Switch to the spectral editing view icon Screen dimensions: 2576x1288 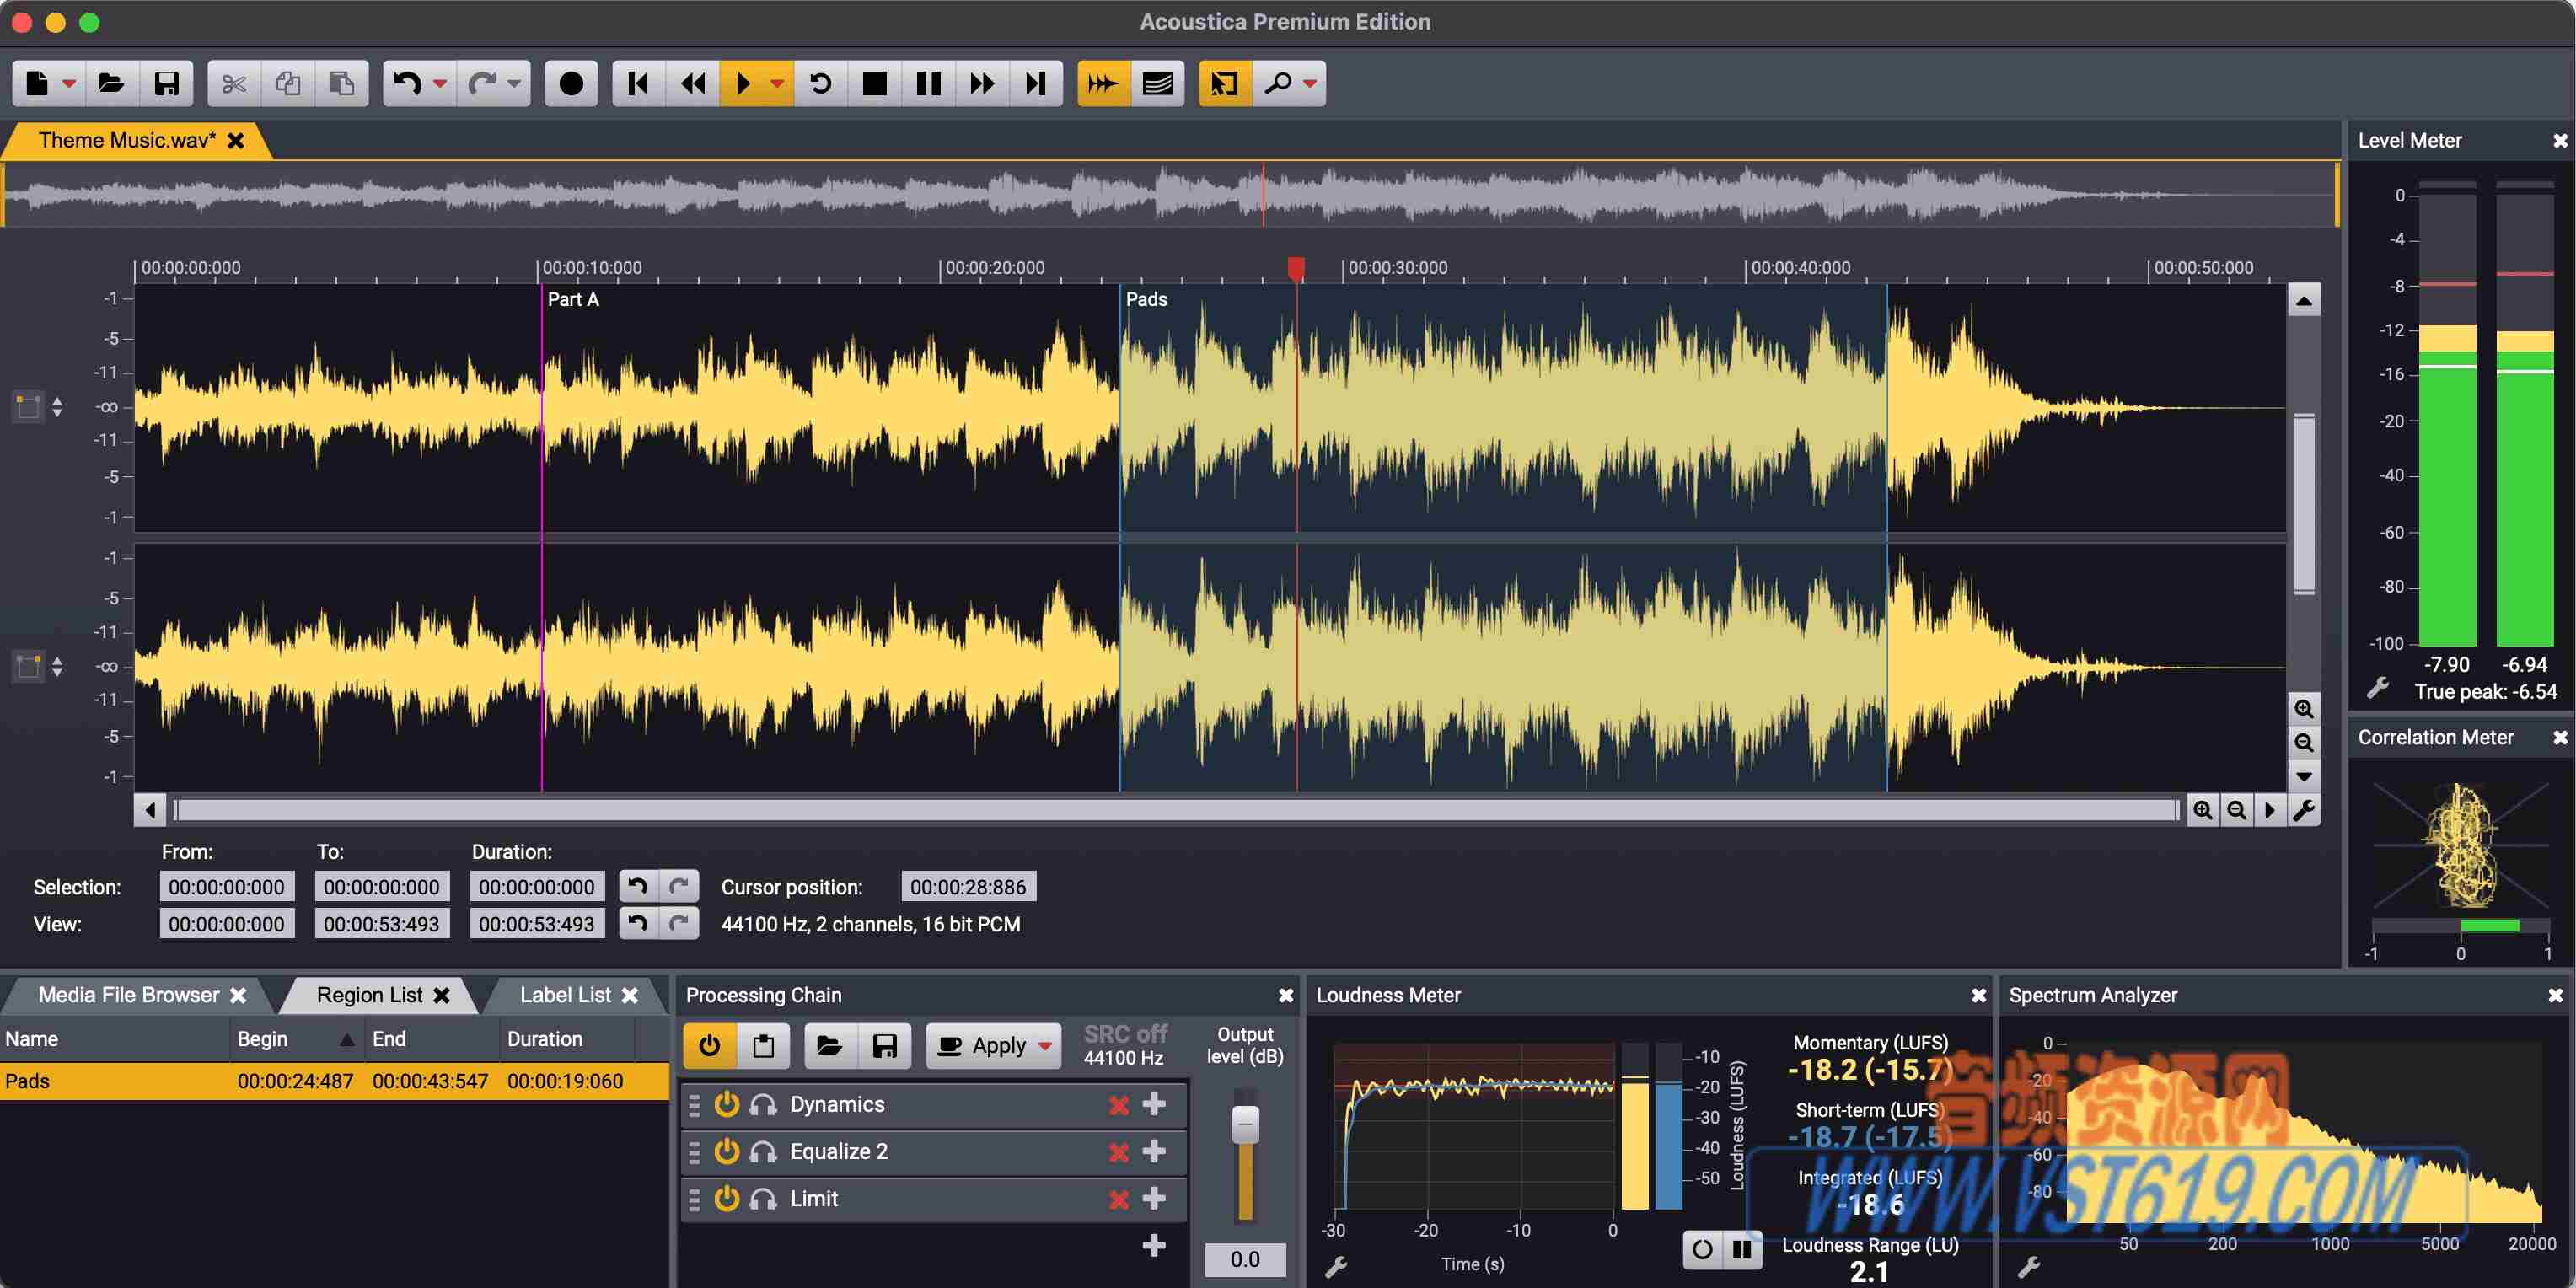[1157, 83]
